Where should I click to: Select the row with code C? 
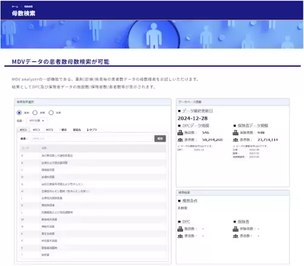(93, 170)
